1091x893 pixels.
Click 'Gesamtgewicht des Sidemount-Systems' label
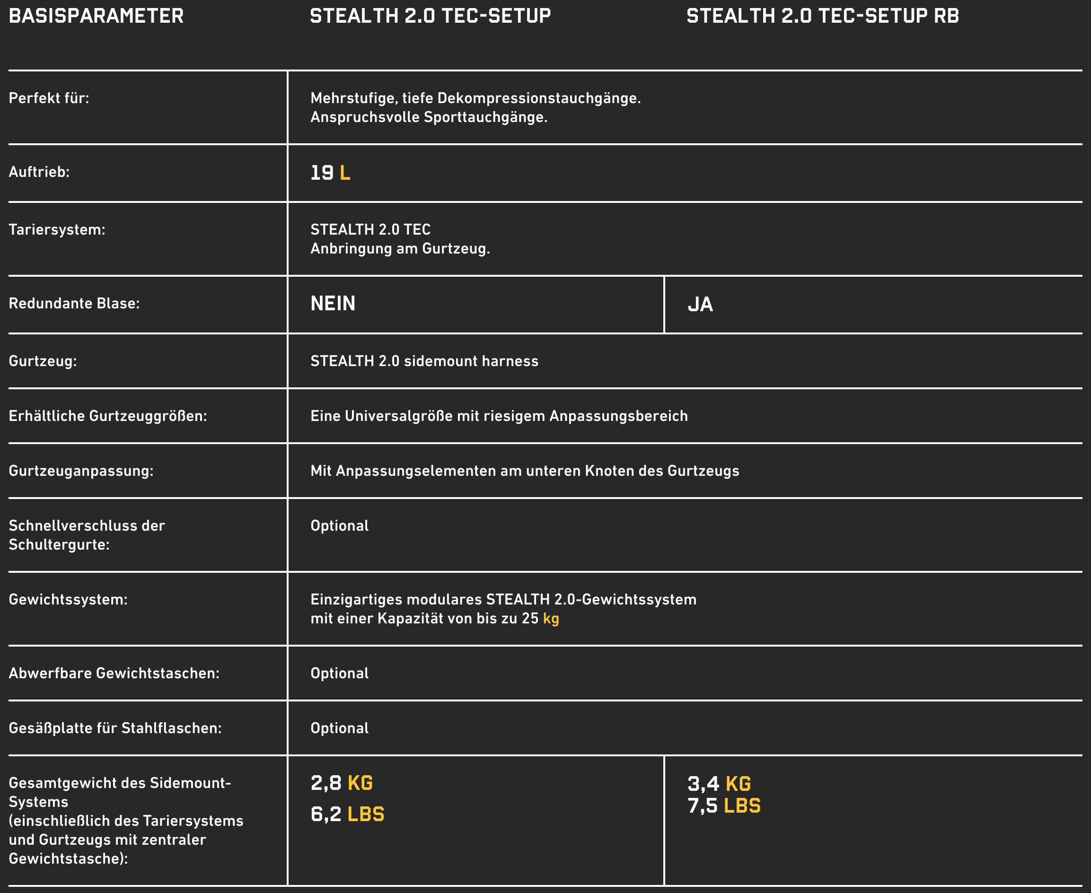tap(119, 793)
